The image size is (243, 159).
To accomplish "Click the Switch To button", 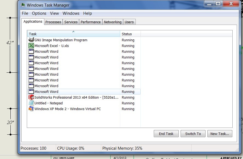I will tap(193, 134).
